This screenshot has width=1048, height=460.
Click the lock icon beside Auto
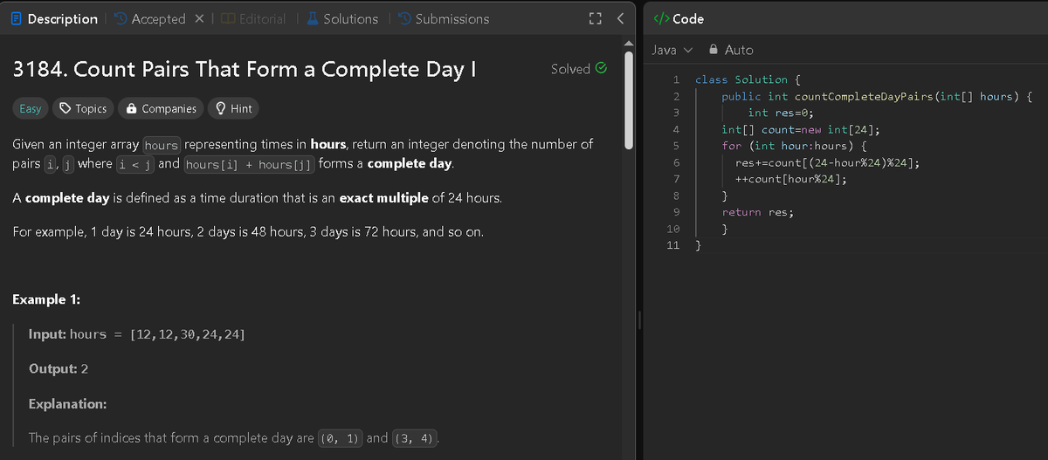tap(714, 50)
